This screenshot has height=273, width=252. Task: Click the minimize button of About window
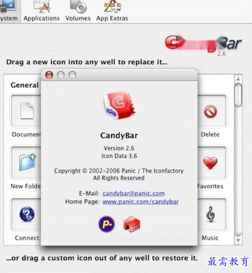(61, 75)
